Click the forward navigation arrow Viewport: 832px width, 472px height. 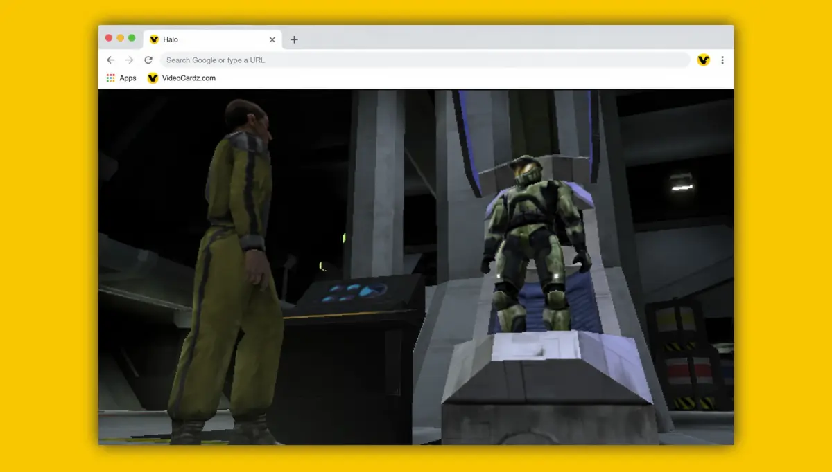(x=129, y=60)
